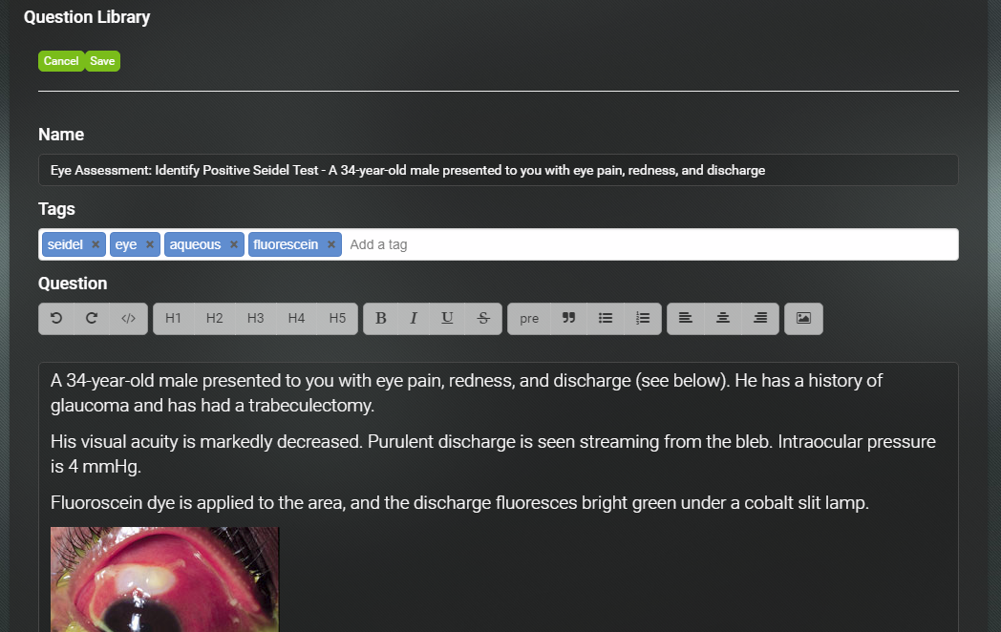Image resolution: width=1001 pixels, height=632 pixels.
Task: Remove the fluorescein tag
Action: [x=331, y=244]
